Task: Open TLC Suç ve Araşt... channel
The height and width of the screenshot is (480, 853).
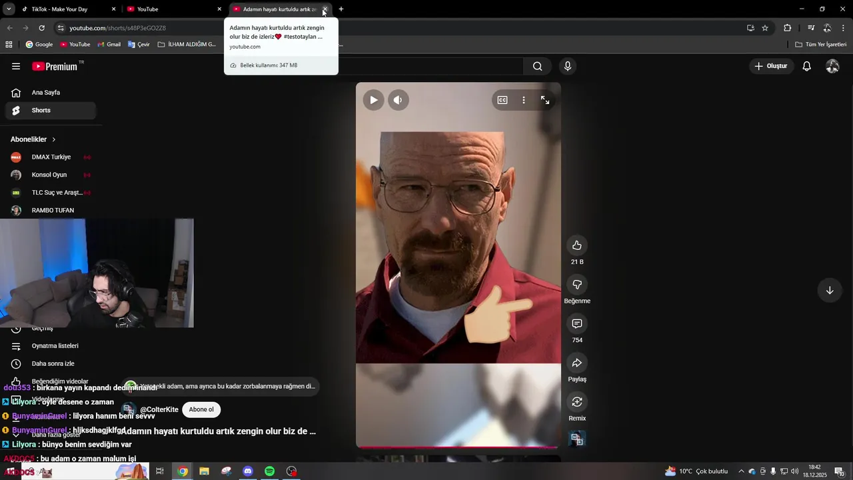Action: pyautogui.click(x=51, y=193)
